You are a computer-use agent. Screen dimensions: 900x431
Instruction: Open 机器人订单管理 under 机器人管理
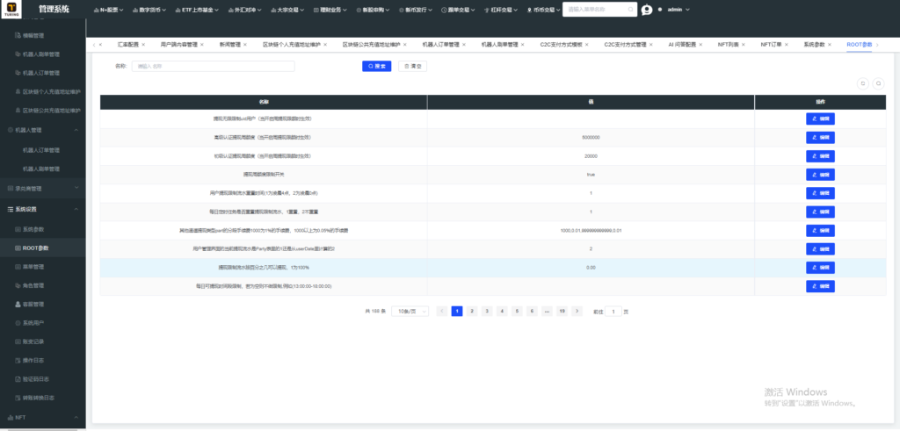point(41,150)
